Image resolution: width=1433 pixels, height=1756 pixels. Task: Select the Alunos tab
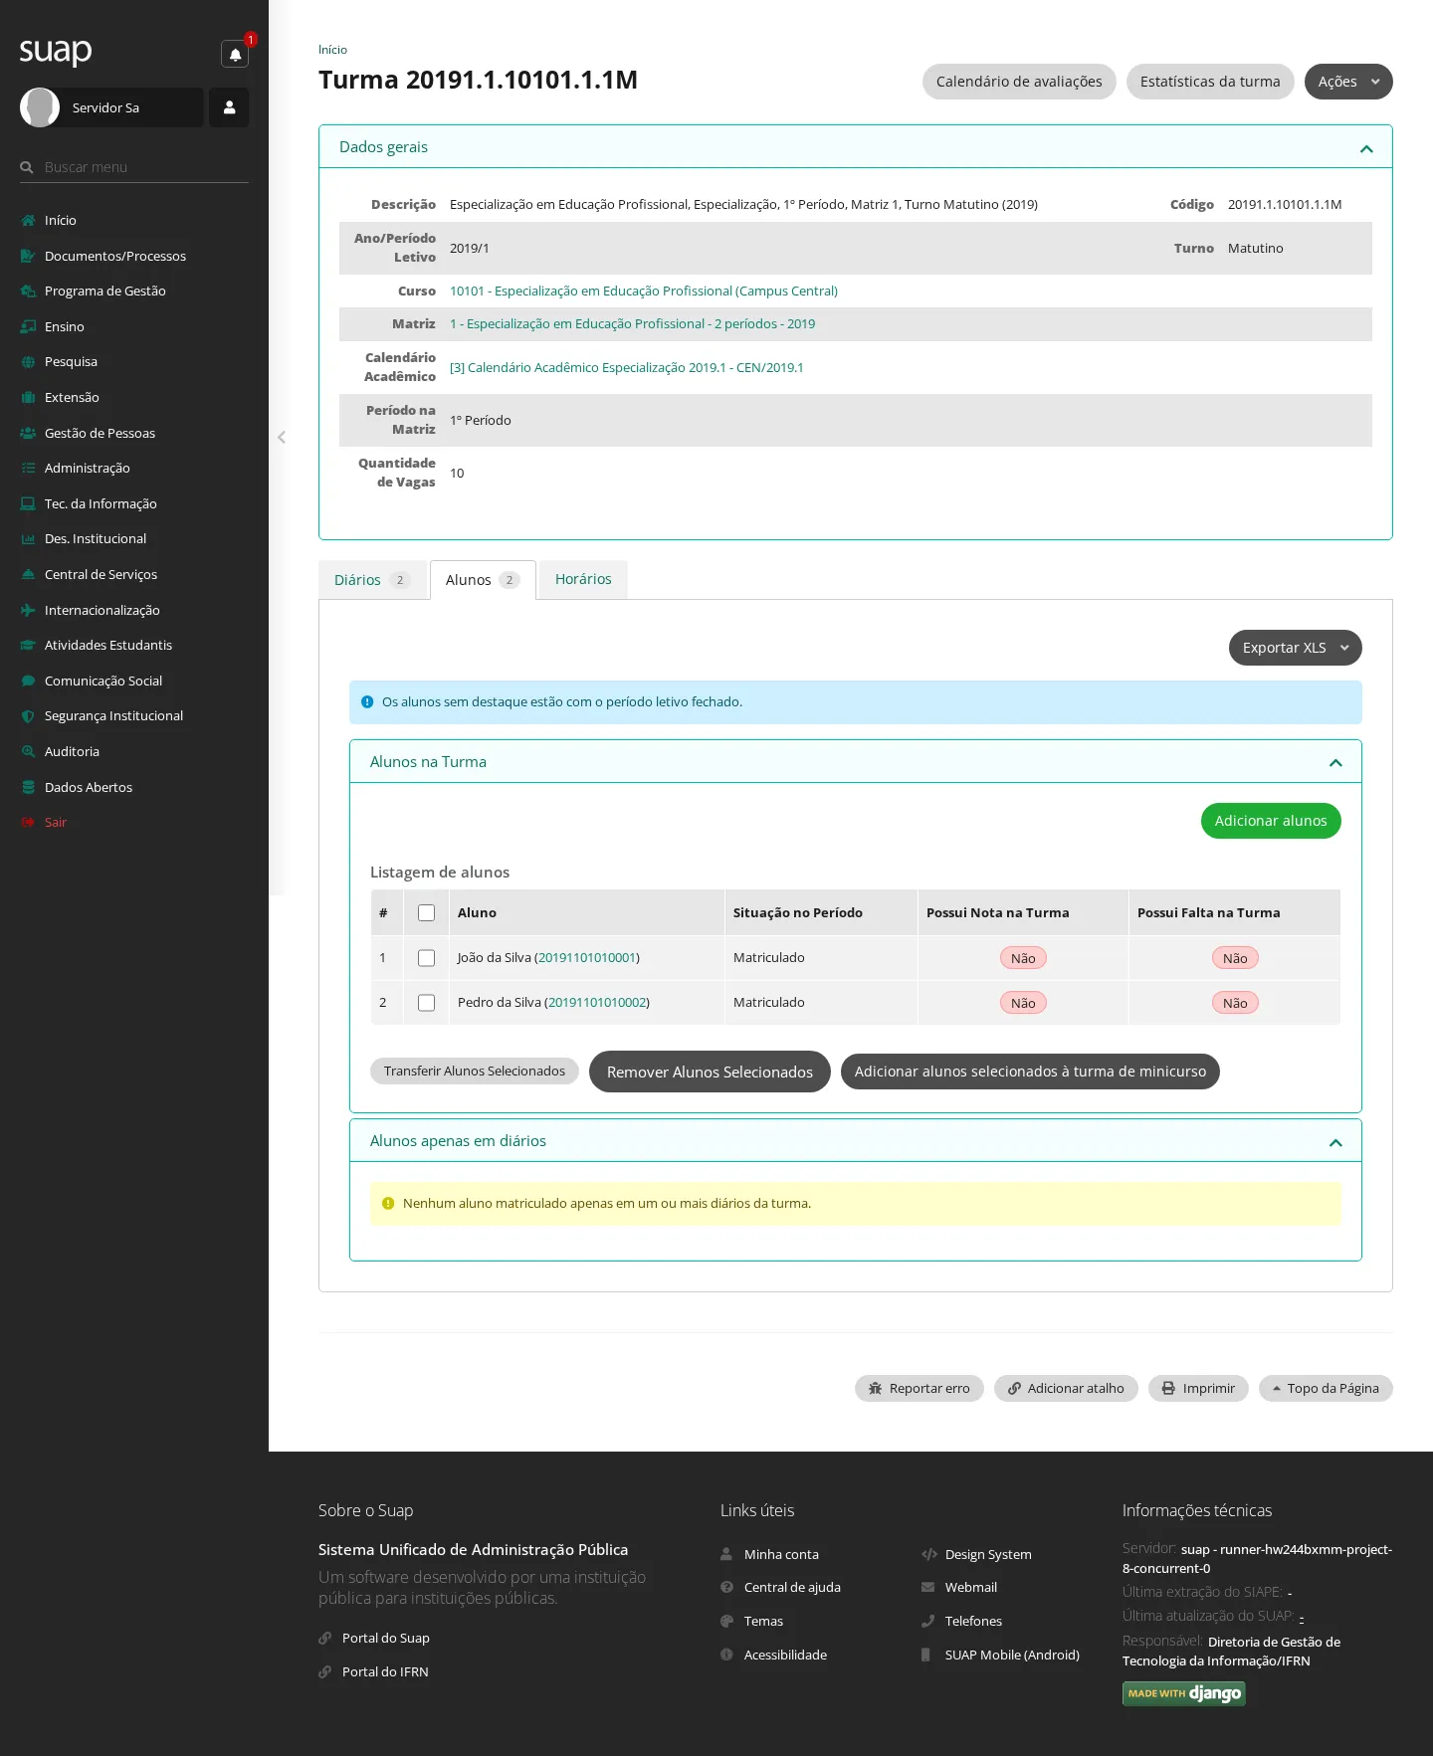(x=483, y=580)
